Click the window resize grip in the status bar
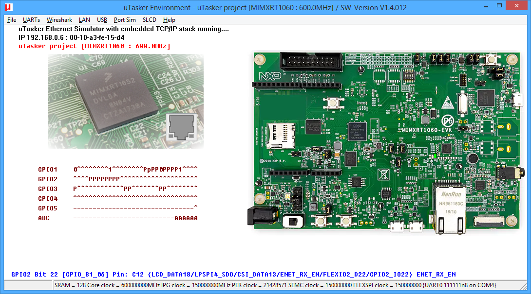531x294 pixels. coord(524,286)
